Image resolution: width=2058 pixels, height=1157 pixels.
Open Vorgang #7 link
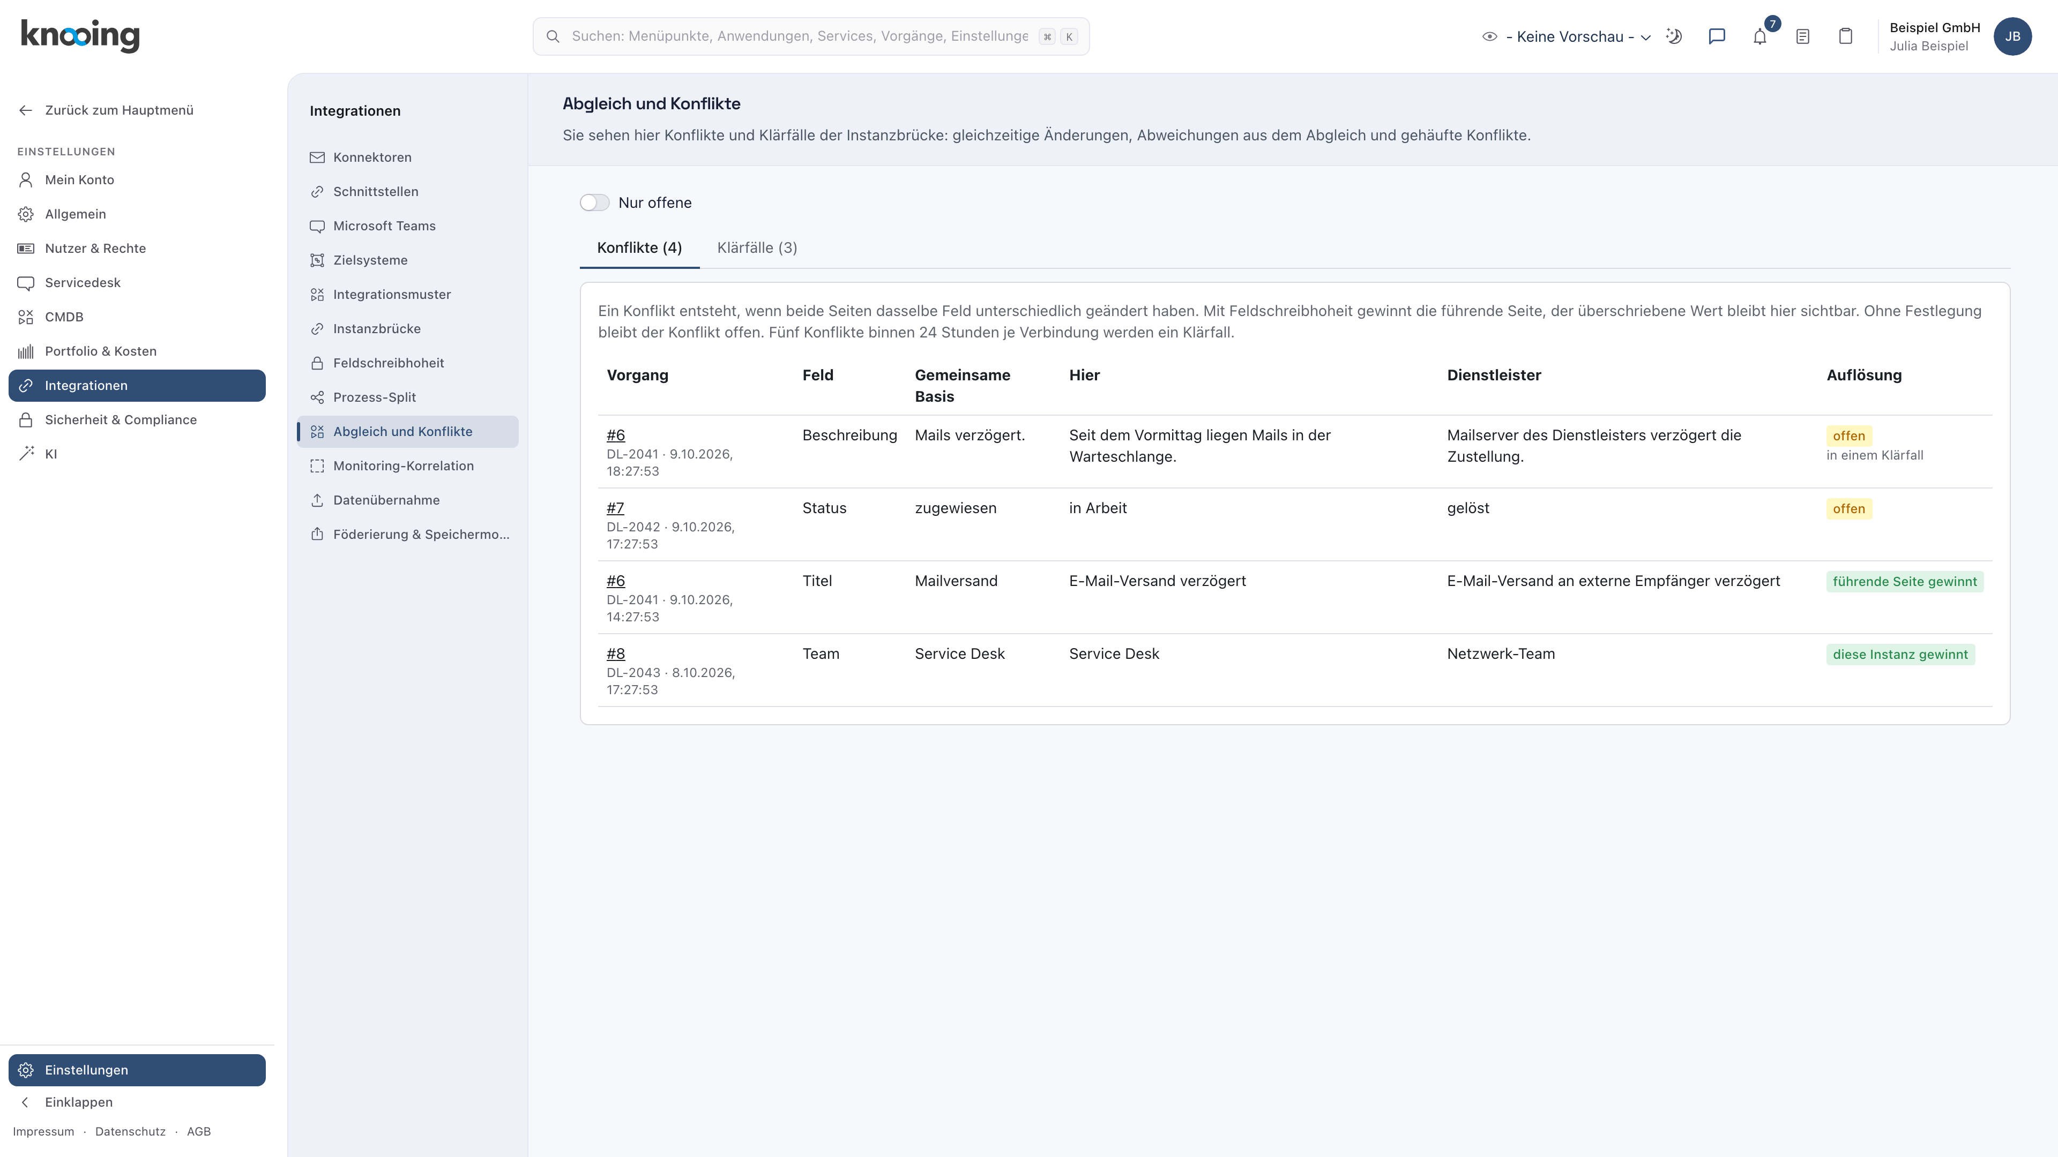615,508
